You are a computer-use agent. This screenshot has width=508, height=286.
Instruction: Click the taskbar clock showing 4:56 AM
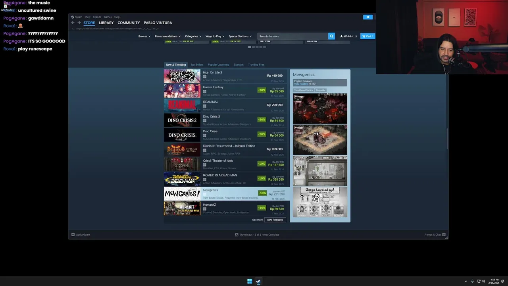(495, 282)
